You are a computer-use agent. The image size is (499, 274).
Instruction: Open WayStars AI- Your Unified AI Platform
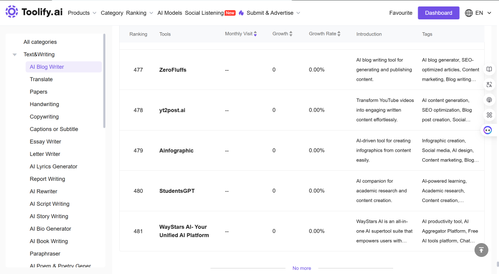click(184, 231)
